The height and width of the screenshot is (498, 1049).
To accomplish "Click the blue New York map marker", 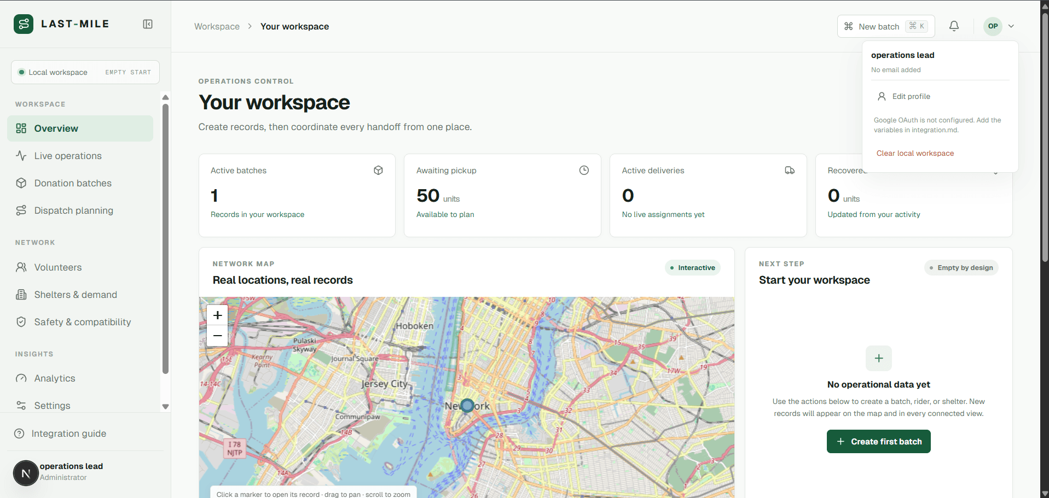I will click(467, 406).
